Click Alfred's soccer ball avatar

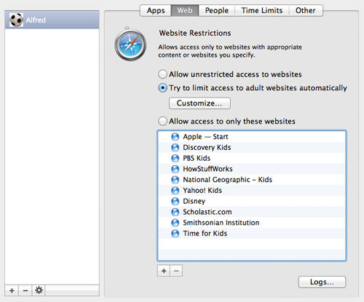(16, 20)
